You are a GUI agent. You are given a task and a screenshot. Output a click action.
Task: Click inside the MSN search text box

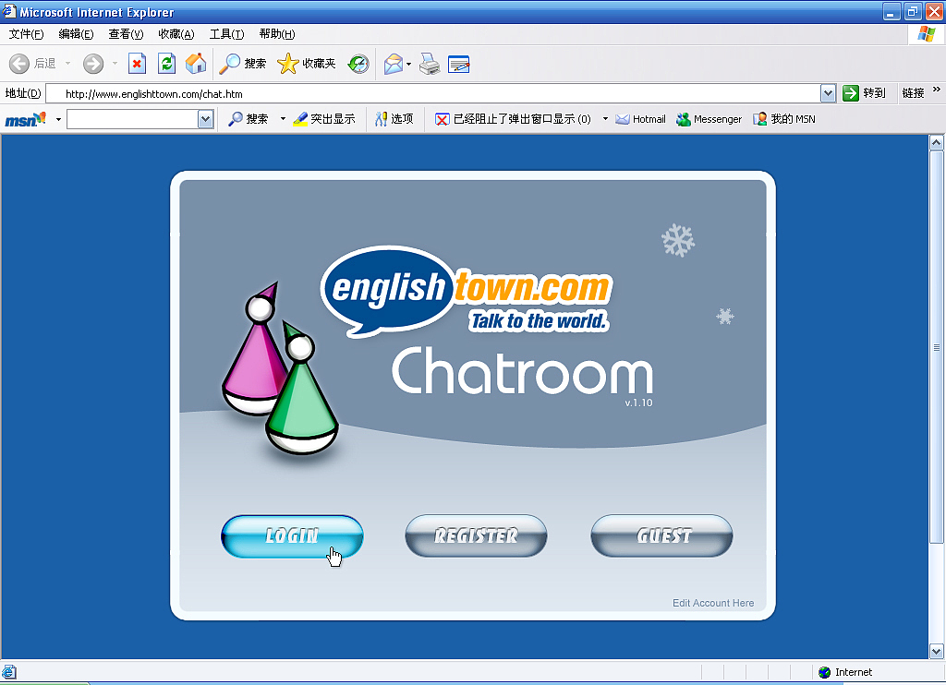[133, 119]
